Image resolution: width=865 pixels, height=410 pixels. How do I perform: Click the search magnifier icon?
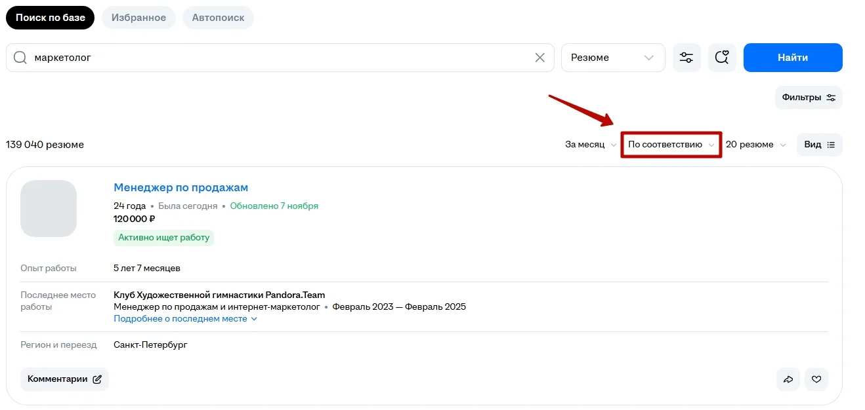point(20,58)
